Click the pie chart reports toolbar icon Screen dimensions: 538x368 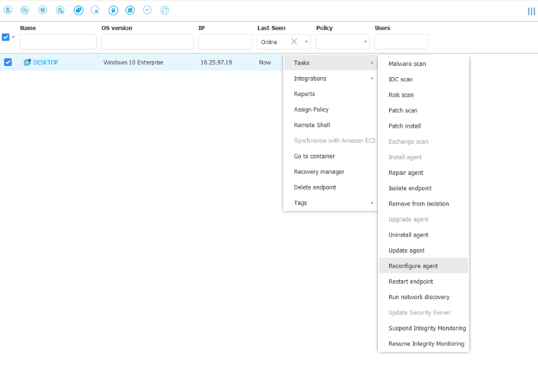point(43,10)
